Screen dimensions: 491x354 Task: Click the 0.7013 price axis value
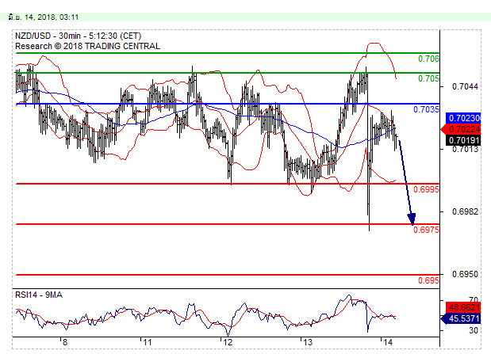tap(465, 150)
